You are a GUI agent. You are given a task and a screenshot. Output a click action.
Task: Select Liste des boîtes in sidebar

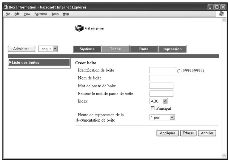(39, 63)
